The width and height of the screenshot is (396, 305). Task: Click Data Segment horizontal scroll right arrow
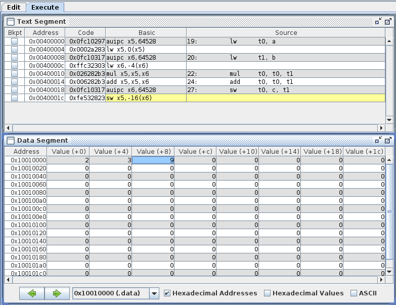coord(381,280)
